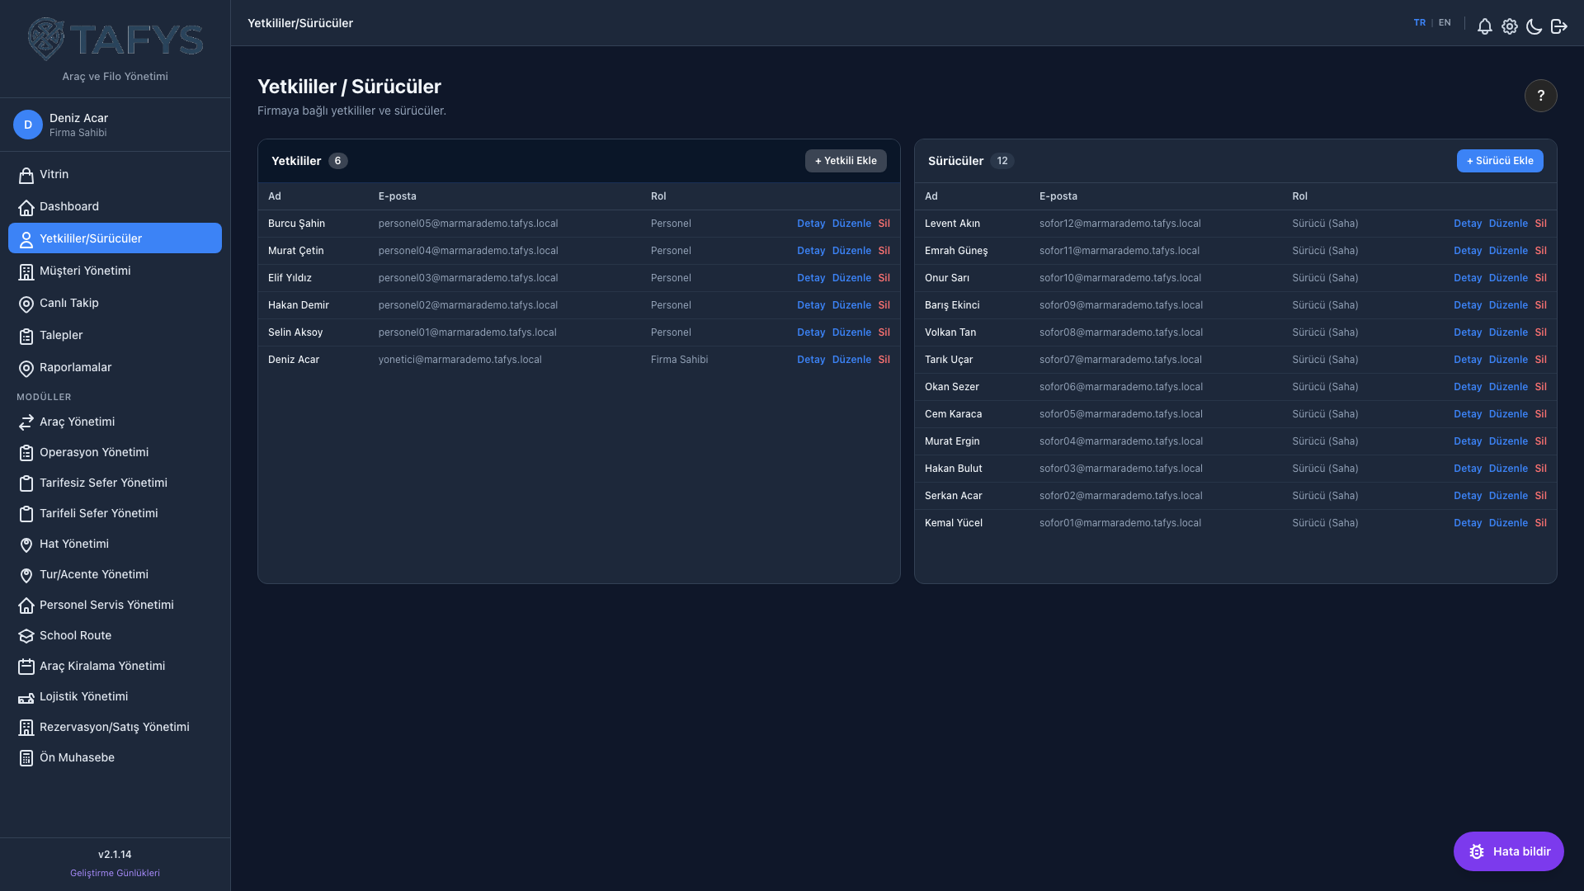Click Lojistik Yönetimi truck icon
The width and height of the screenshot is (1584, 891).
pos(26,697)
